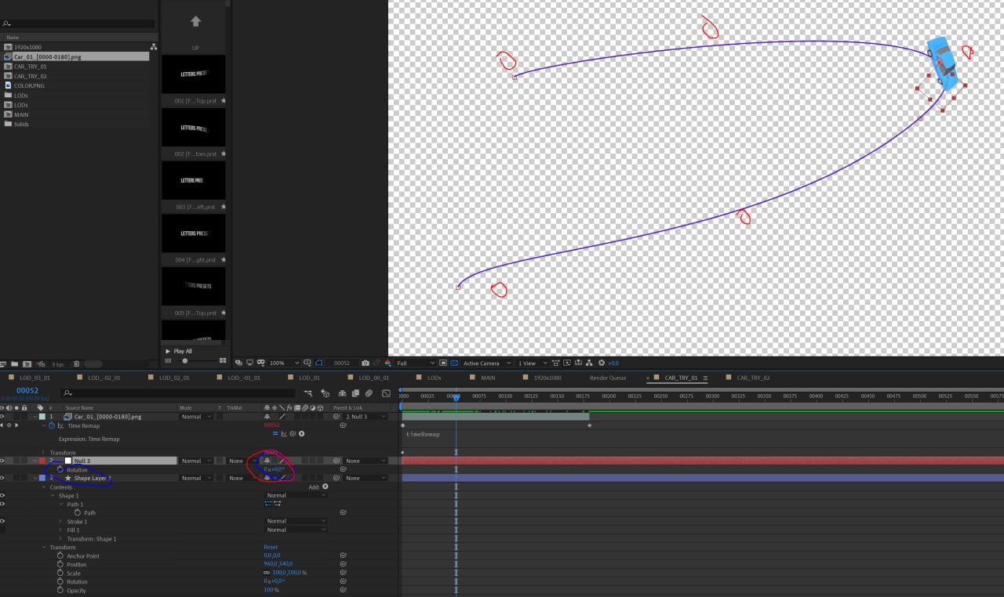Open the 1 View layout dropdown
This screenshot has height=597, width=1004.
click(531, 363)
